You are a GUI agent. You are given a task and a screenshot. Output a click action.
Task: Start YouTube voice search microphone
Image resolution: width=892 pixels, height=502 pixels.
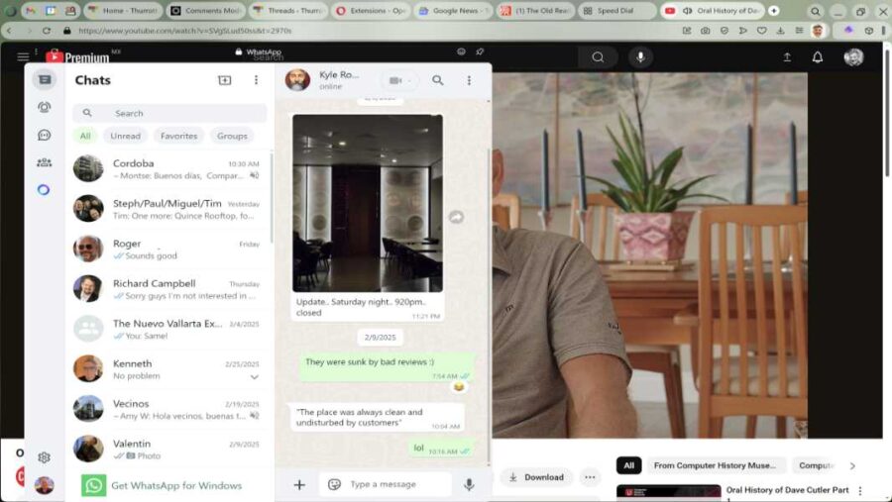click(640, 56)
